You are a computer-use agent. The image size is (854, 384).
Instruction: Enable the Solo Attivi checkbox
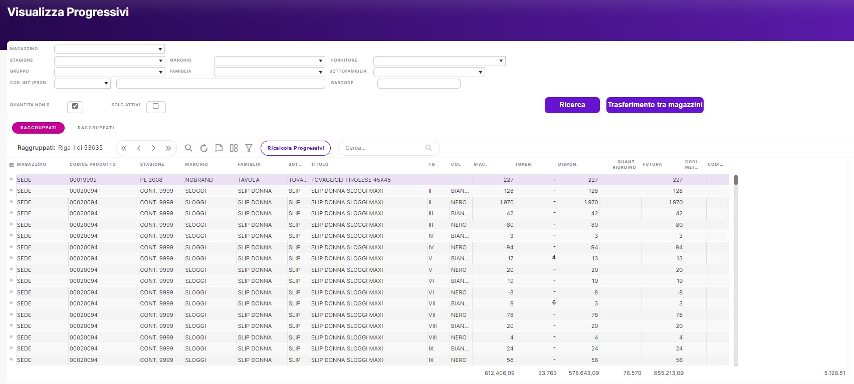[x=156, y=106]
